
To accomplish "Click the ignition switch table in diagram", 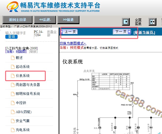I will 111,81.
